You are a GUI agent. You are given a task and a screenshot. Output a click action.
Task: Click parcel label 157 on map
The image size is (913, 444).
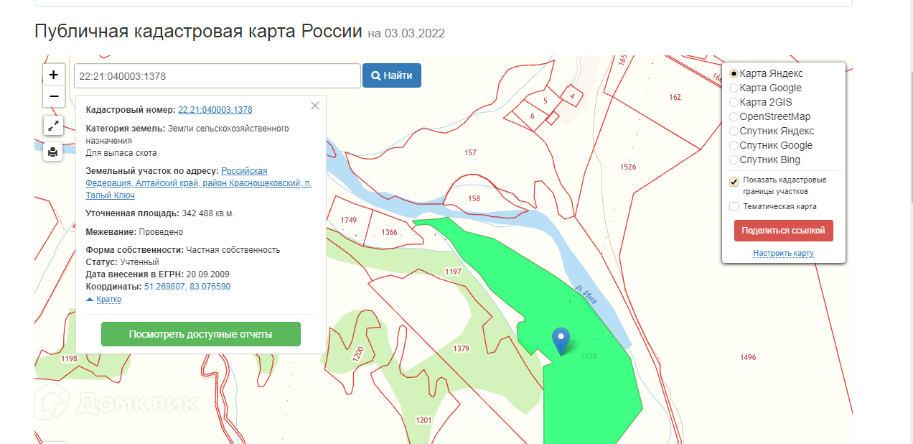470,152
